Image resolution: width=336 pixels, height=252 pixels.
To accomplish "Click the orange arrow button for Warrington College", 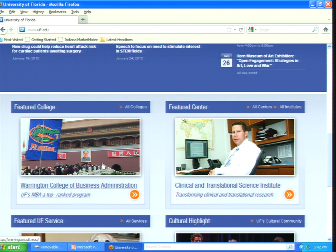I will (134, 195).
